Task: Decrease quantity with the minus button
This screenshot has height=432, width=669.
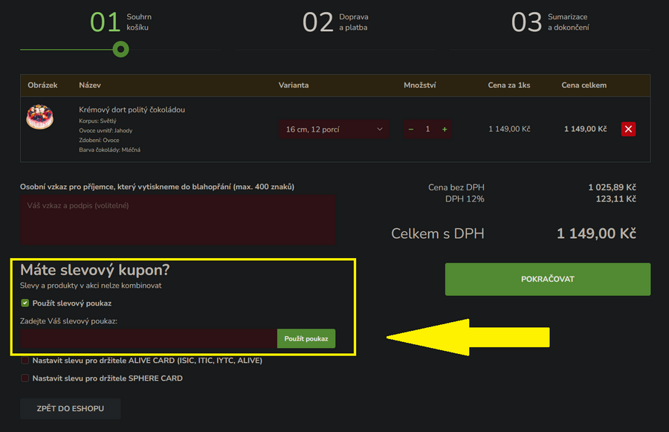Action: 411,129
